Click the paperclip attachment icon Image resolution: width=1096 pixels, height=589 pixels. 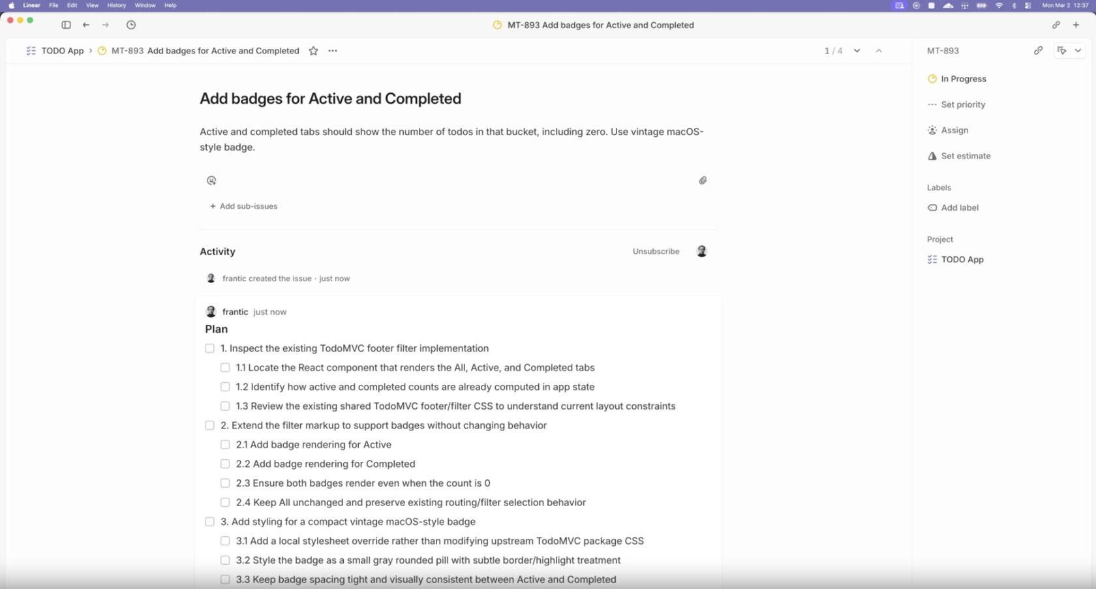(x=703, y=181)
